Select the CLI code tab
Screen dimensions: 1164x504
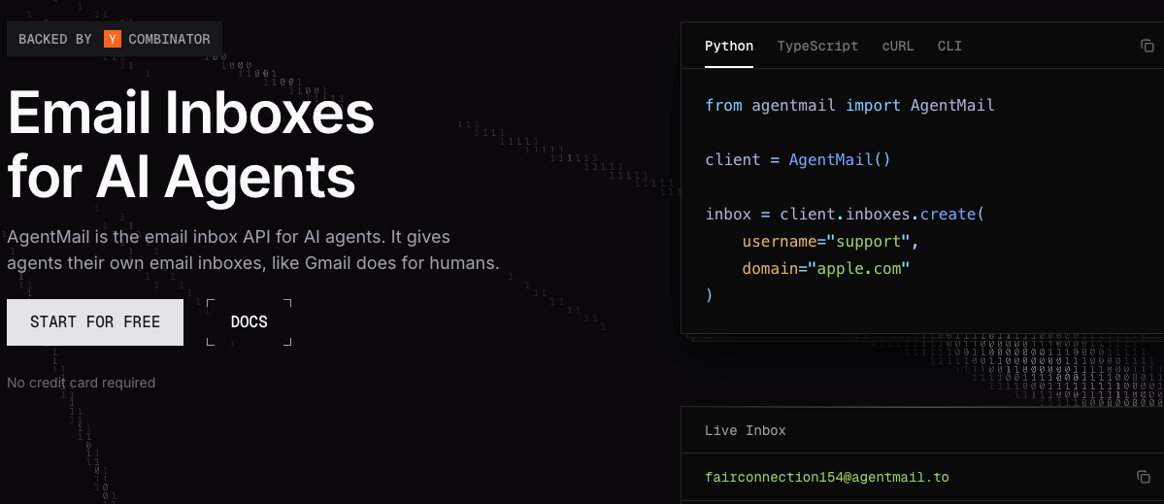(949, 46)
